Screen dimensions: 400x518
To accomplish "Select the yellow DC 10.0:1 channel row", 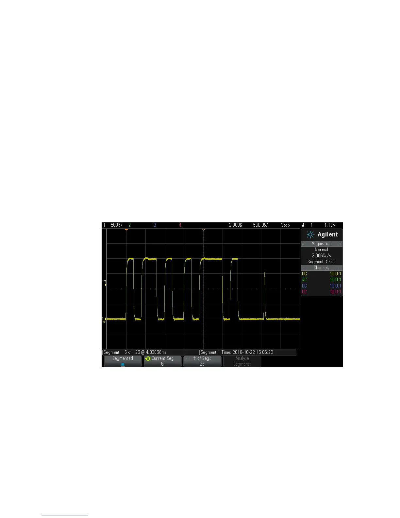I will 322,274.
